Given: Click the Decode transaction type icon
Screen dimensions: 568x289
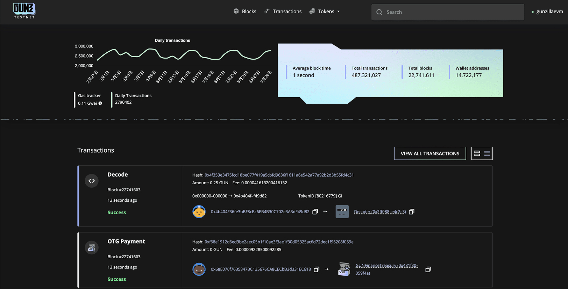Looking at the screenshot, I should click(x=92, y=181).
